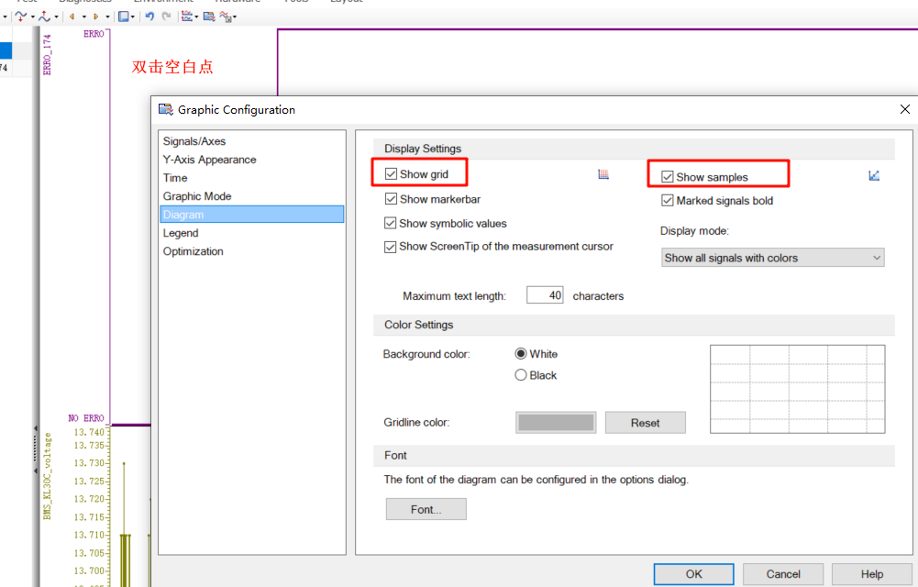Viewport: 918px width, 587px height.
Task: Open the multi-graph view dropdown arrow
Action: [x=196, y=17]
